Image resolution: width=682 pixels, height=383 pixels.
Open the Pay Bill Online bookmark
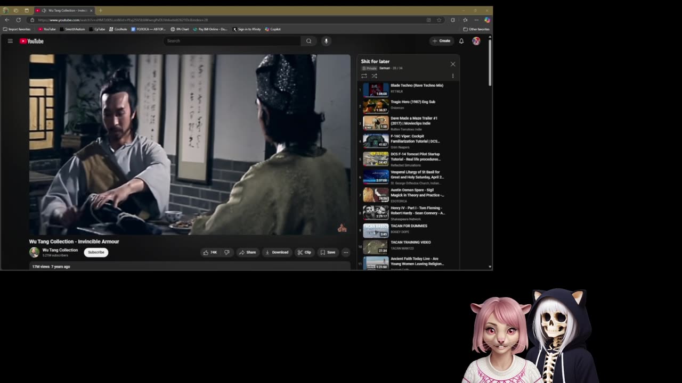210,29
